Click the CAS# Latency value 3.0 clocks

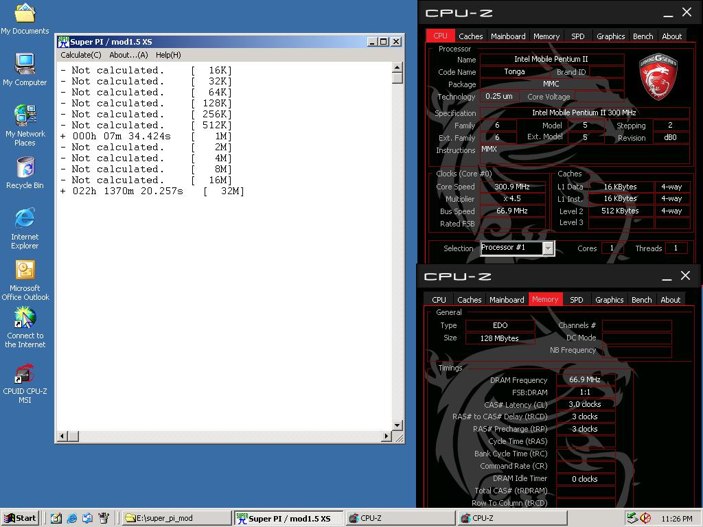tap(585, 404)
